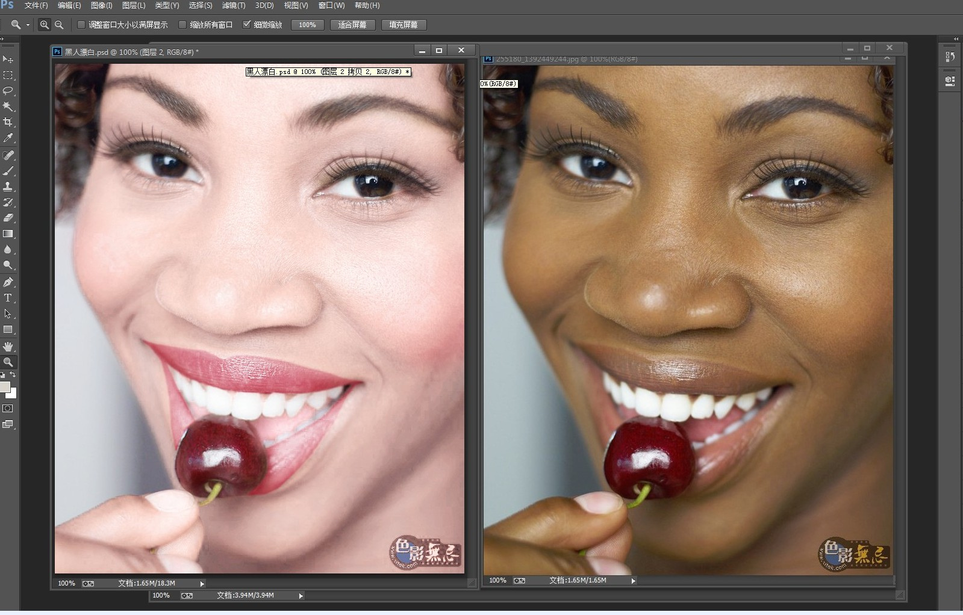
Task: Select the Dodge tool
Action: [x=8, y=265]
